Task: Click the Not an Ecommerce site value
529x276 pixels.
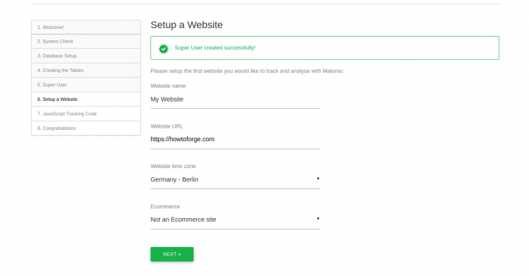Action: [x=183, y=220]
